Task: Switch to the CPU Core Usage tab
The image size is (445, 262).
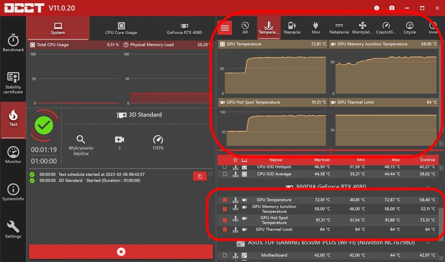Action: pyautogui.click(x=121, y=28)
